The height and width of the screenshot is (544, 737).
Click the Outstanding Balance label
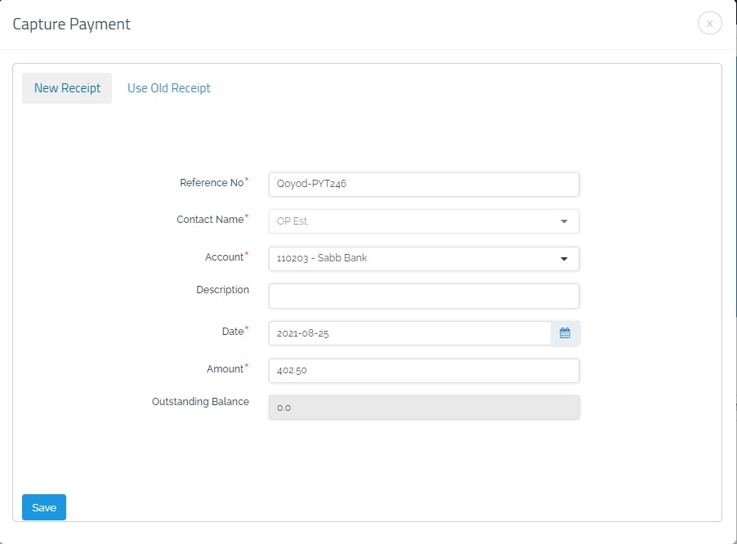tap(200, 402)
